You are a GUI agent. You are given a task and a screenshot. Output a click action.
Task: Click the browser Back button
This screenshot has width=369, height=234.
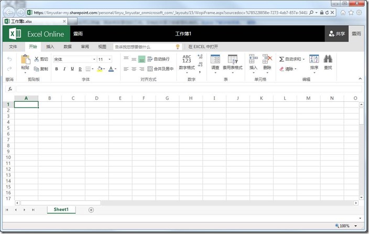9,13
